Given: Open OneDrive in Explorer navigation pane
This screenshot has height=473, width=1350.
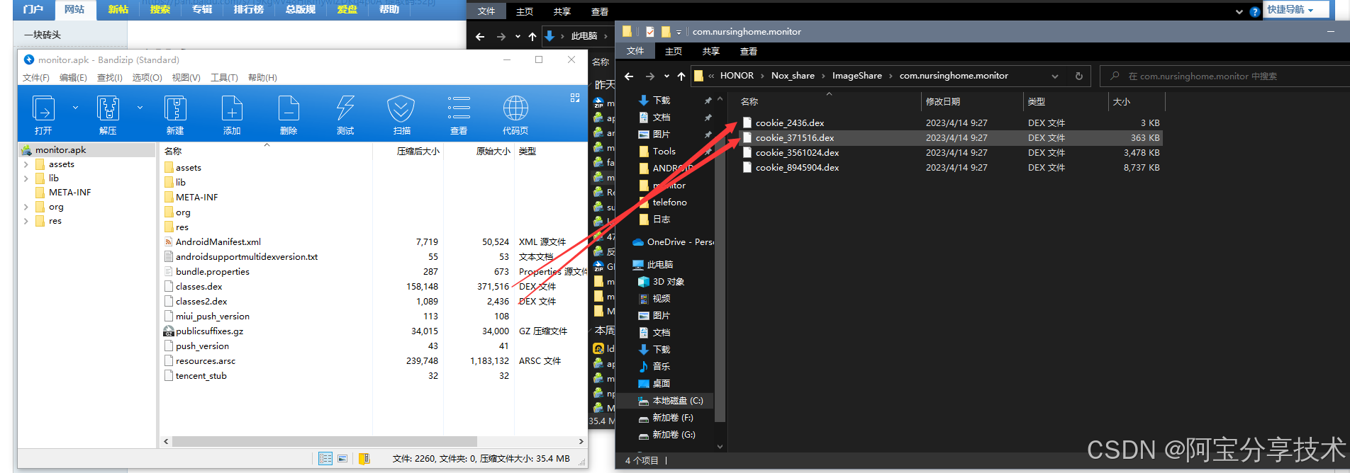Looking at the screenshot, I should 673,241.
